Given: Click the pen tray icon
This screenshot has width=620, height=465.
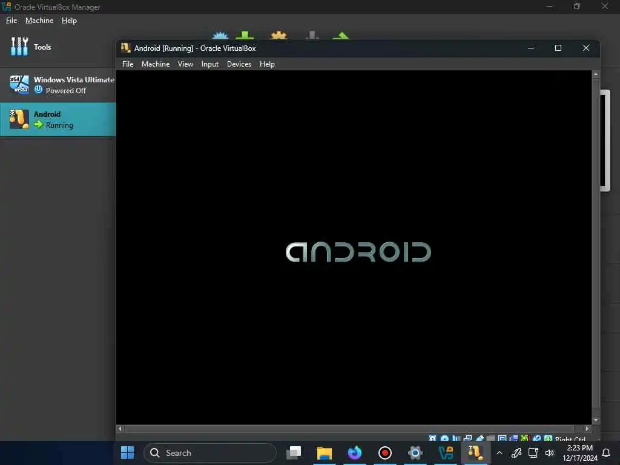Looking at the screenshot, I should (516, 453).
